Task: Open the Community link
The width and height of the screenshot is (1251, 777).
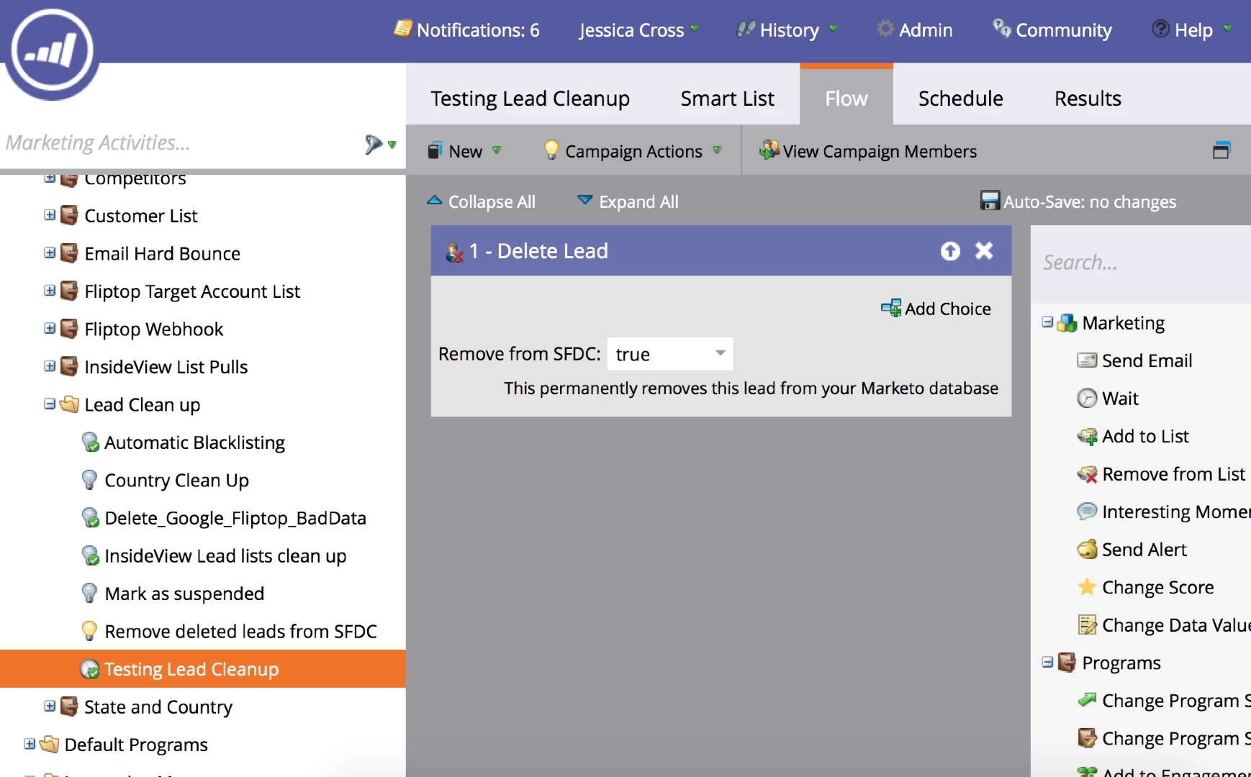Action: [x=1052, y=30]
